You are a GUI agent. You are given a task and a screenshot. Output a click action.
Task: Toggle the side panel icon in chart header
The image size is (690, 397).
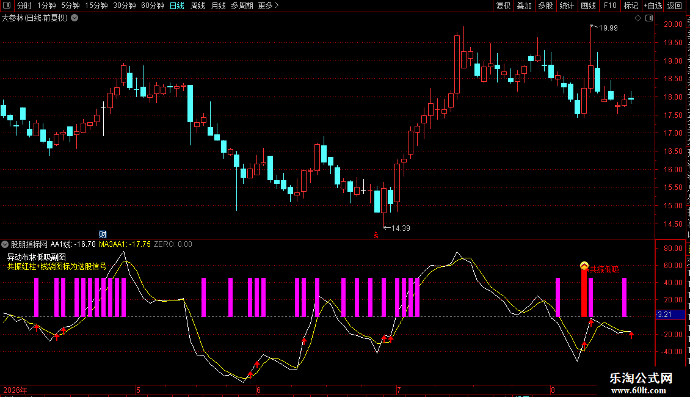pyautogui.click(x=649, y=18)
